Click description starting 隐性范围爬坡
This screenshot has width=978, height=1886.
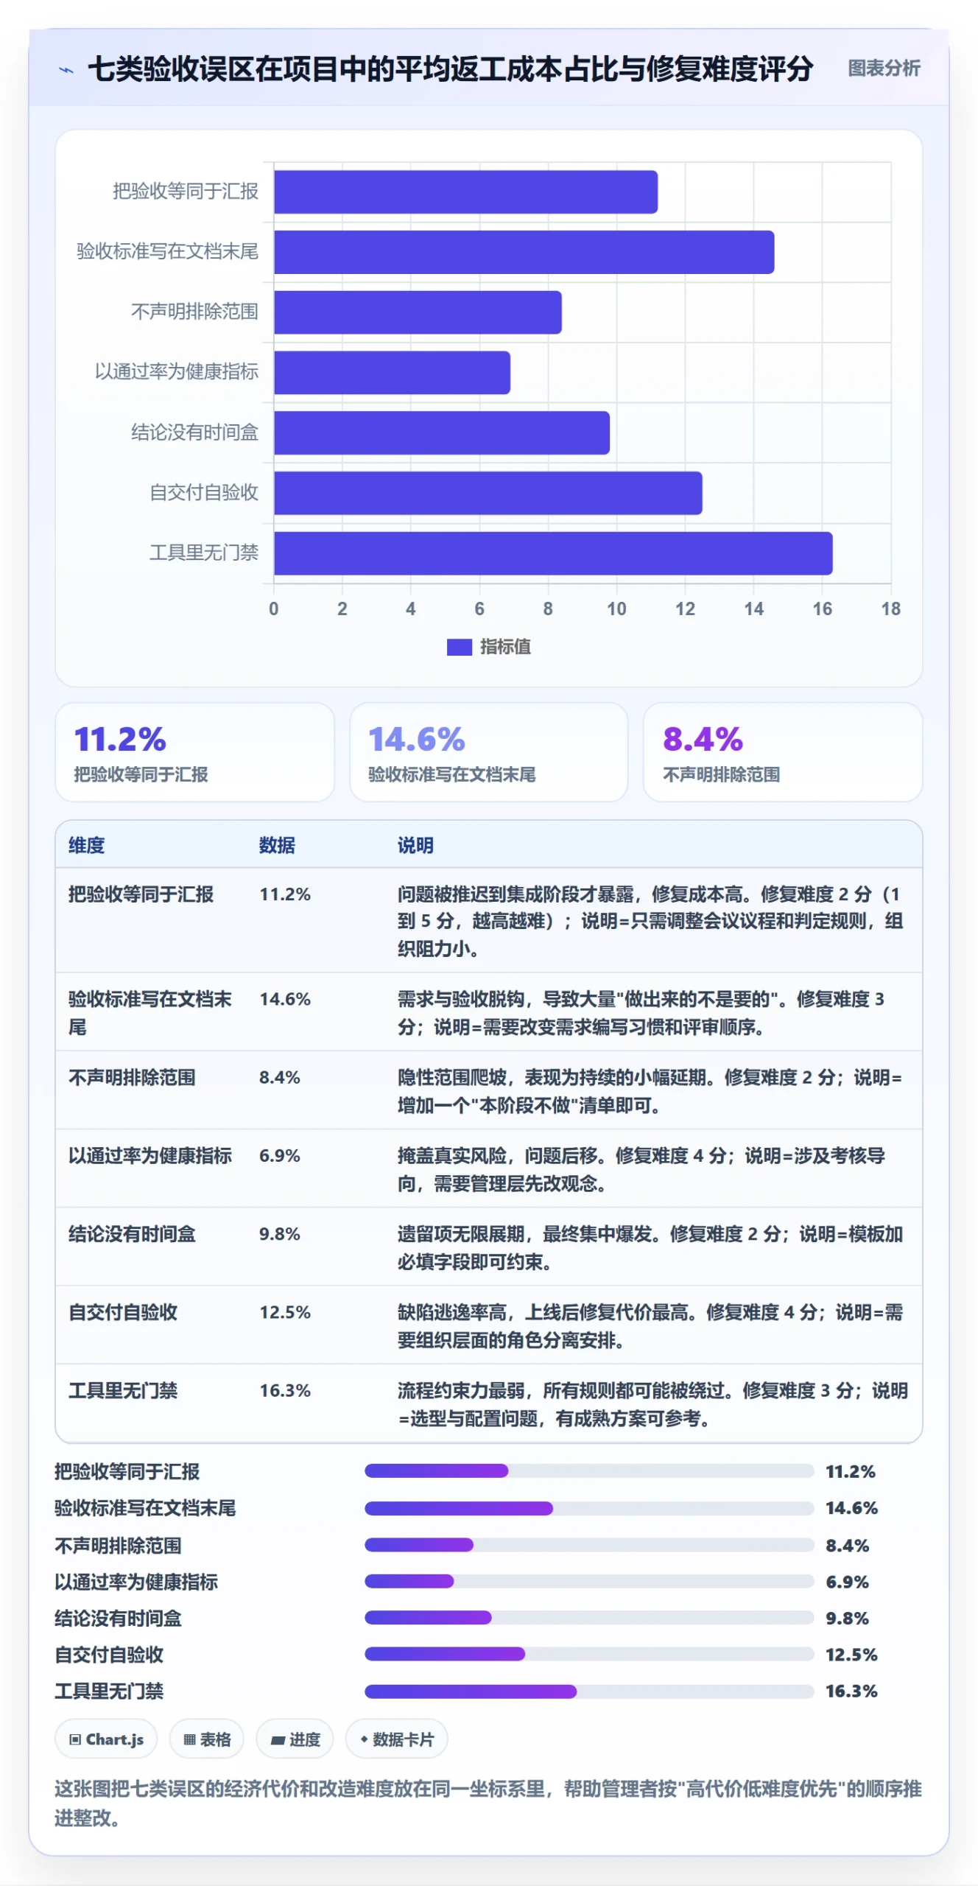point(650,1091)
